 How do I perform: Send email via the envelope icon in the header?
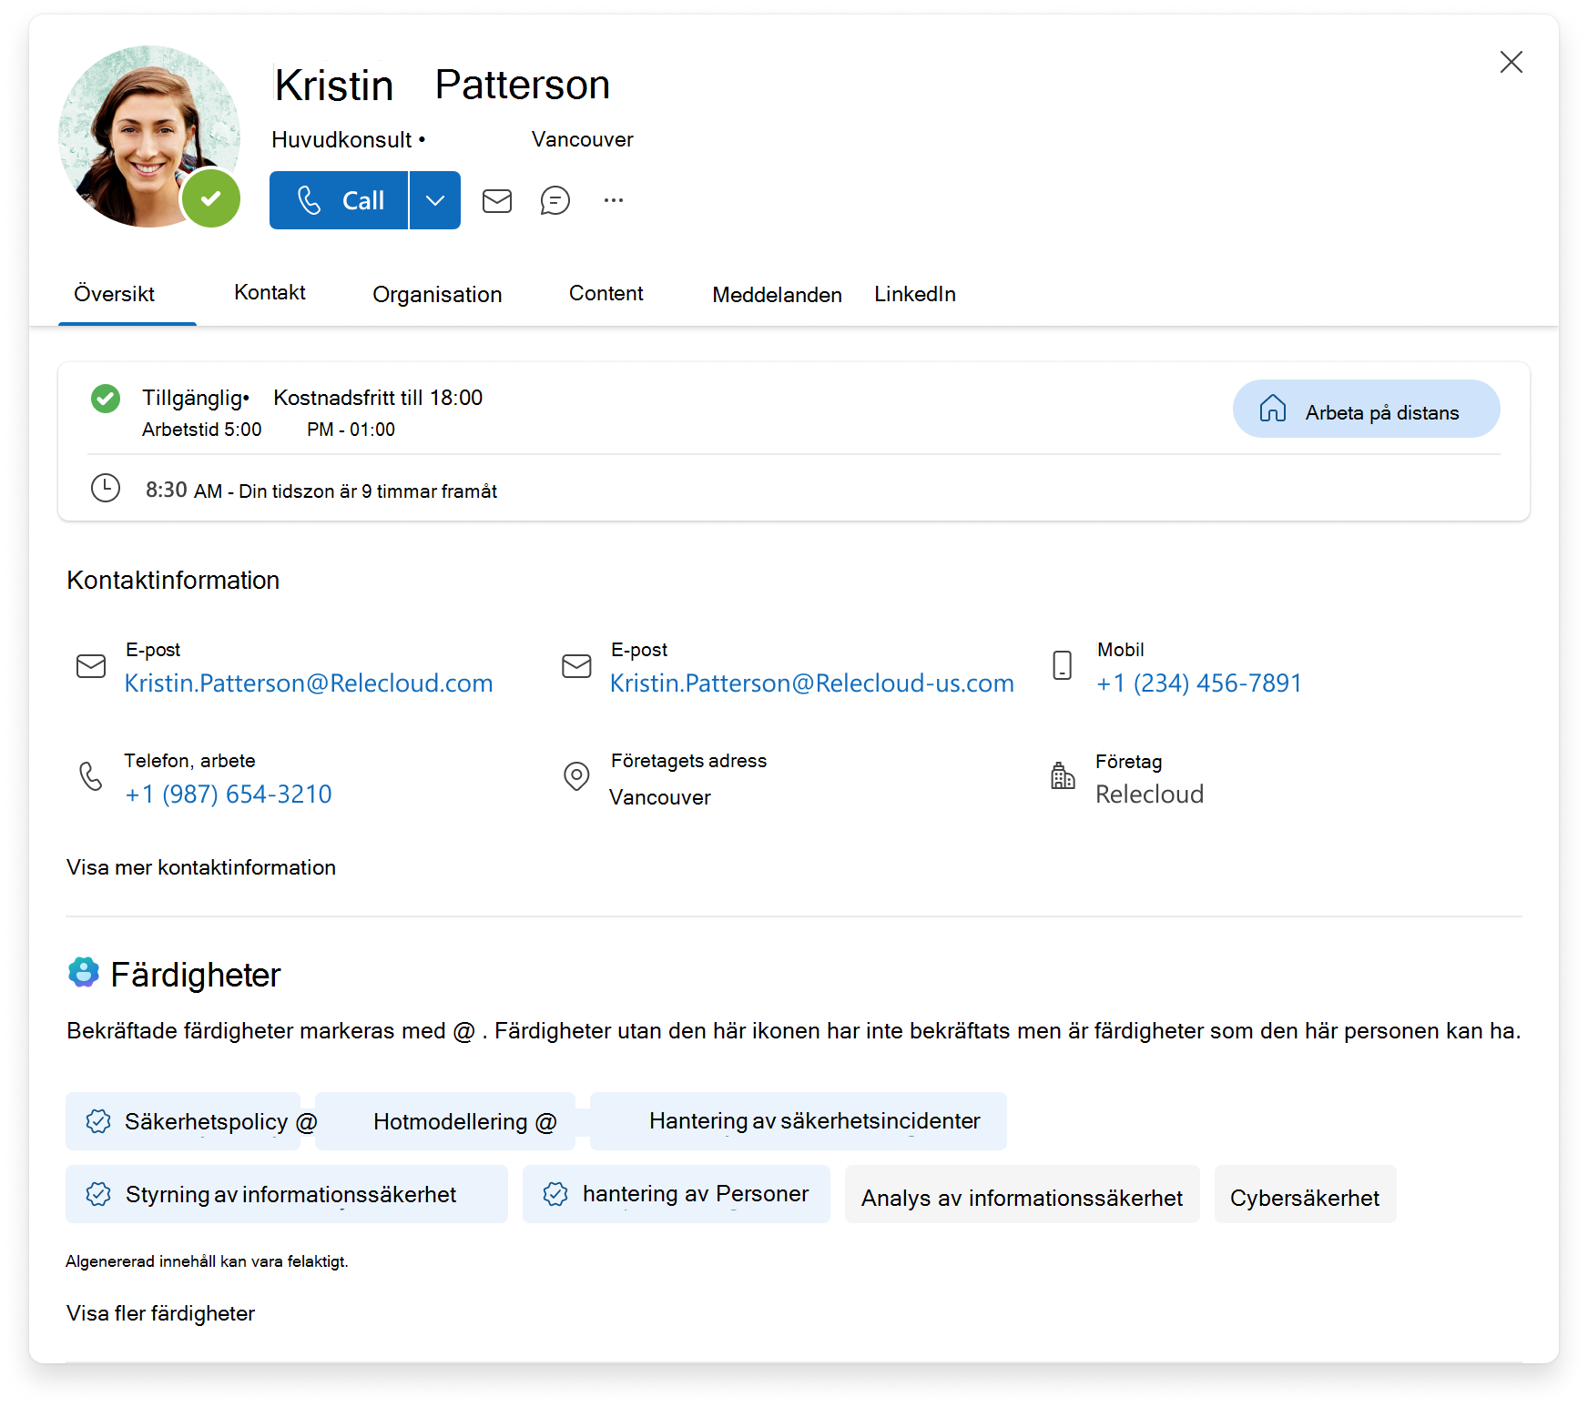[x=497, y=200]
